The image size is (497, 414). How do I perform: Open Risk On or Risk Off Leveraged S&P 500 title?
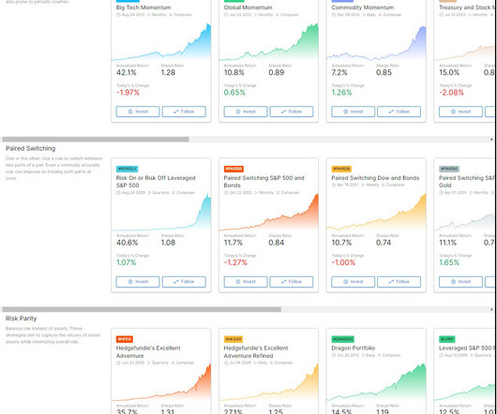tap(156, 182)
